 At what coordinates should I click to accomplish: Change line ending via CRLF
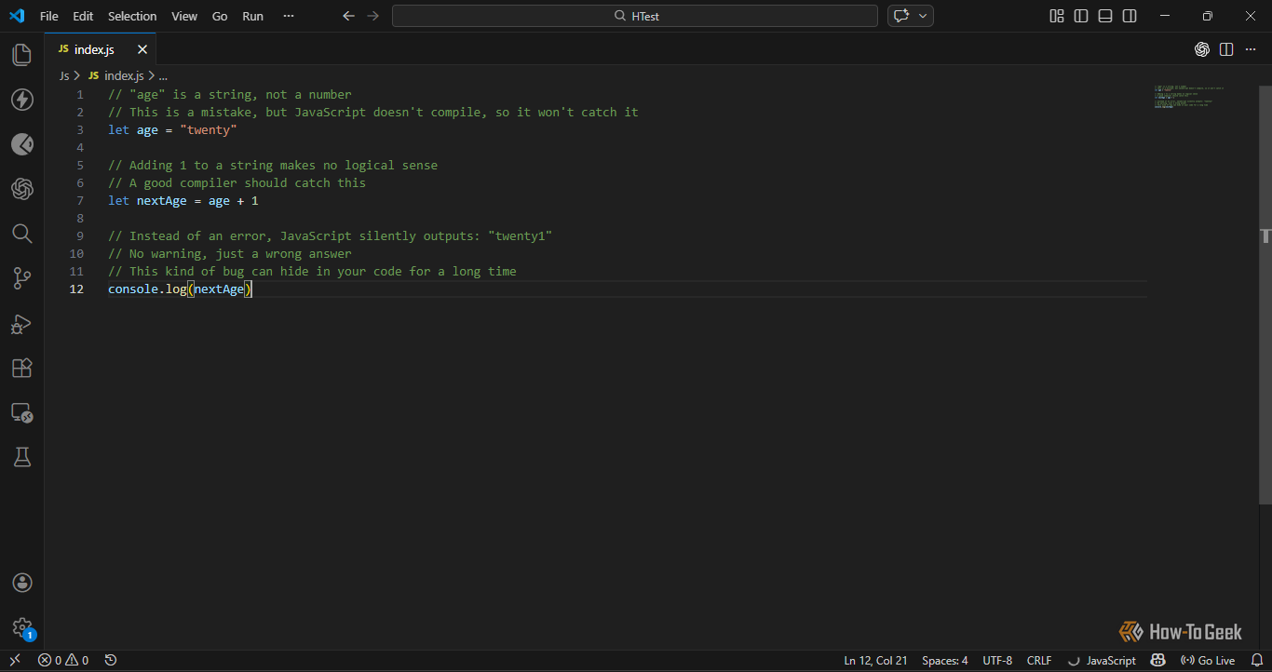point(1039,660)
